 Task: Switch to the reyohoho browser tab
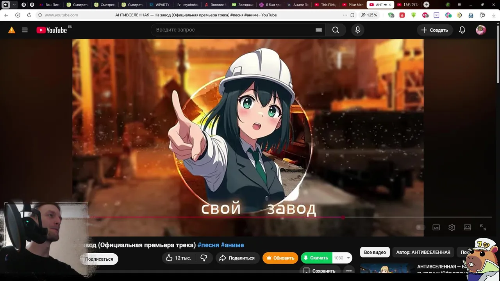point(187,5)
